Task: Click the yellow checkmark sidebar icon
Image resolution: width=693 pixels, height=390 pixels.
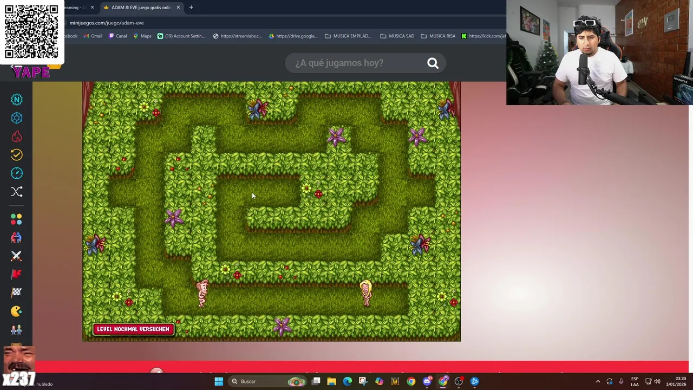Action: click(17, 155)
